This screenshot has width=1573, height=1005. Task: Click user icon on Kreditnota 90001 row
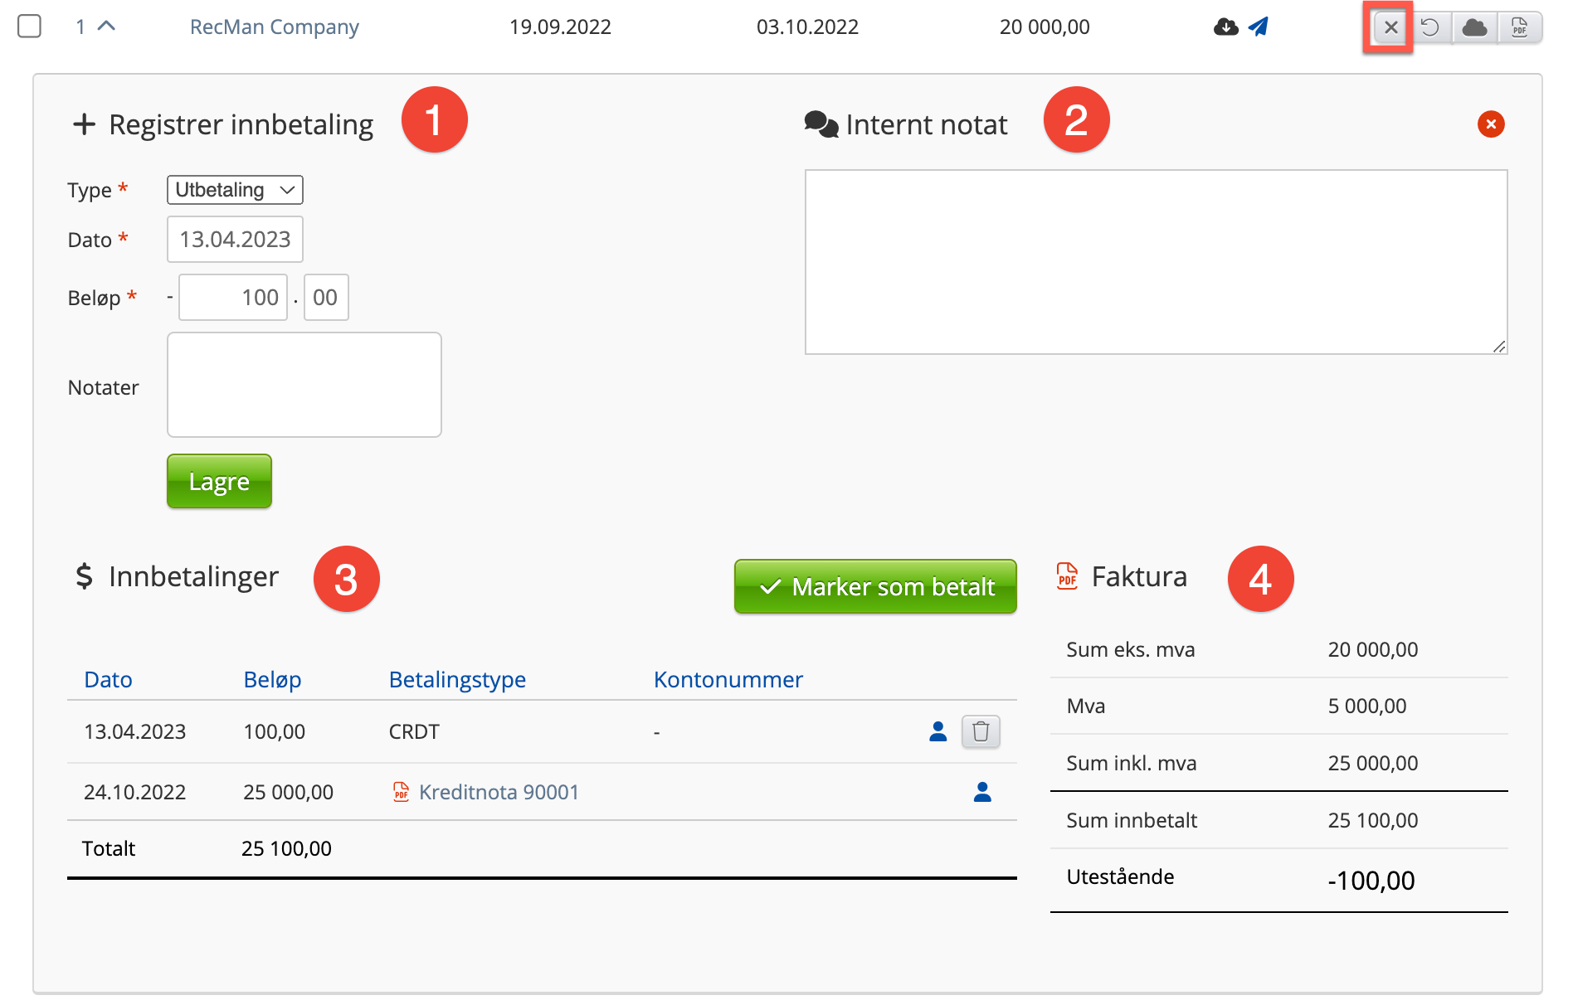[x=982, y=792]
